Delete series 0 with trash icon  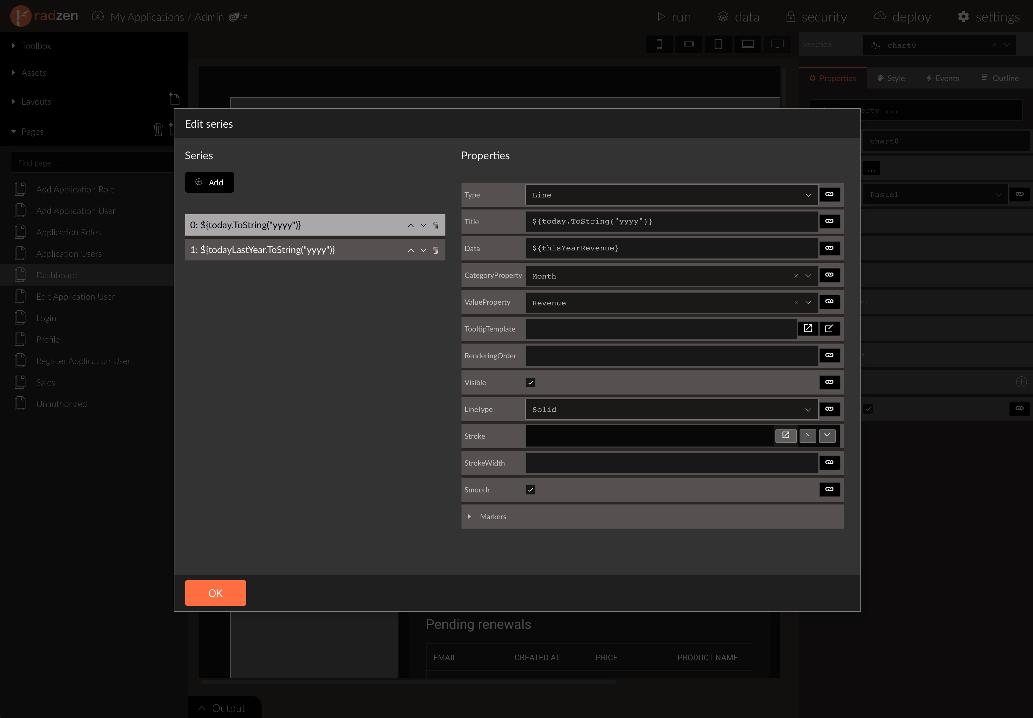tap(436, 225)
